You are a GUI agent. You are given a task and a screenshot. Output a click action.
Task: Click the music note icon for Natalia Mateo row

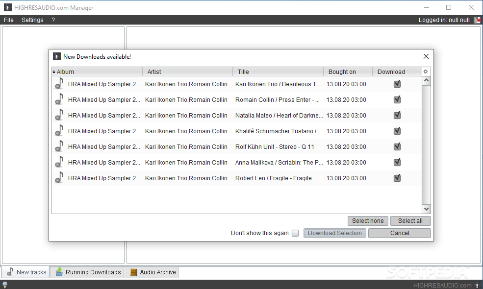click(59, 115)
